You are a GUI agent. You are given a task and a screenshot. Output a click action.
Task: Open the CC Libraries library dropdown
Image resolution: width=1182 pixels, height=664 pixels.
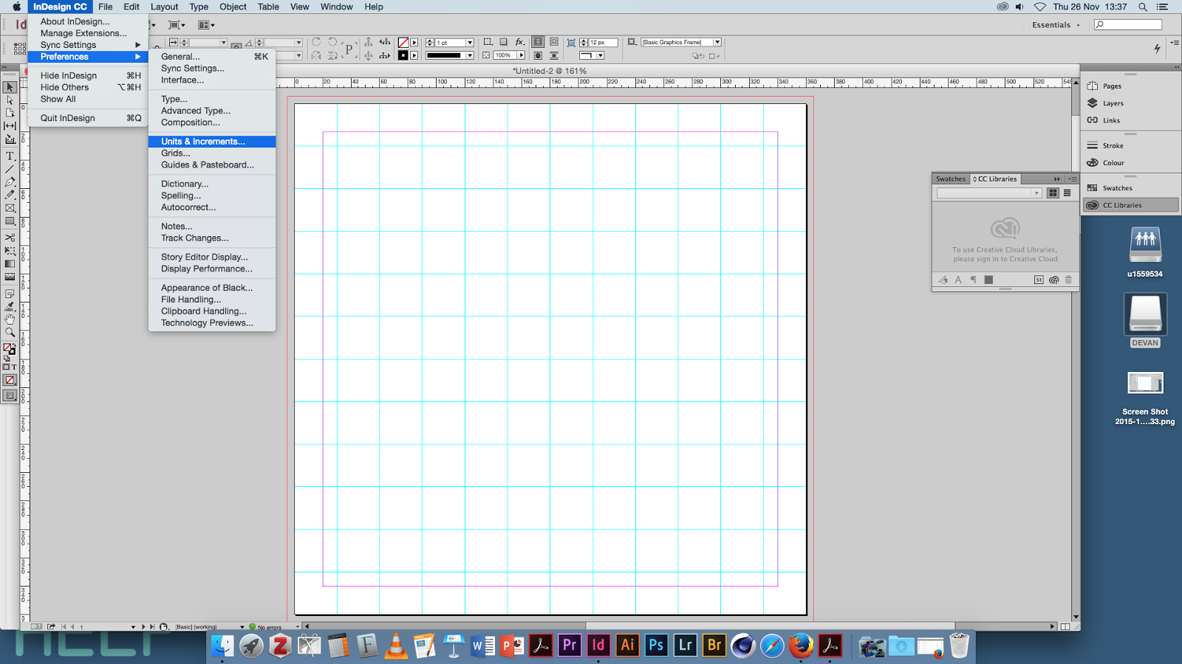point(989,193)
